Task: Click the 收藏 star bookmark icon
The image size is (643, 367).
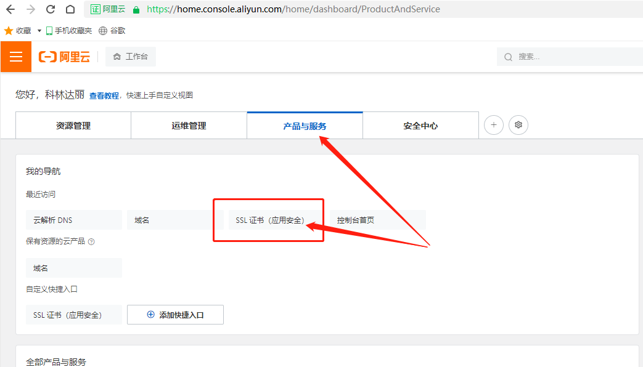Action: [8, 31]
